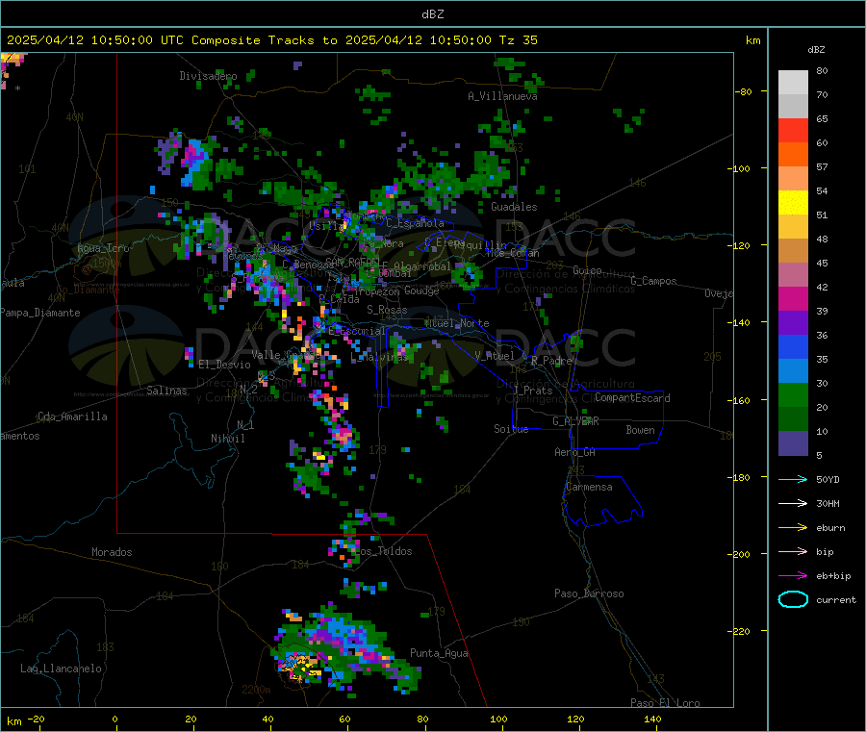Click the '-80' tick on the vertical axis
Viewport: 866px width, 732px height.
pos(743,91)
